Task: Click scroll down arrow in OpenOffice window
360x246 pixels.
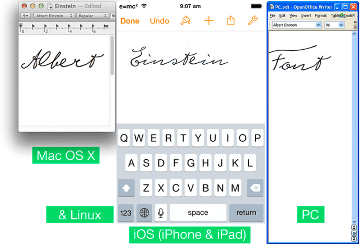Action: click(x=354, y=222)
